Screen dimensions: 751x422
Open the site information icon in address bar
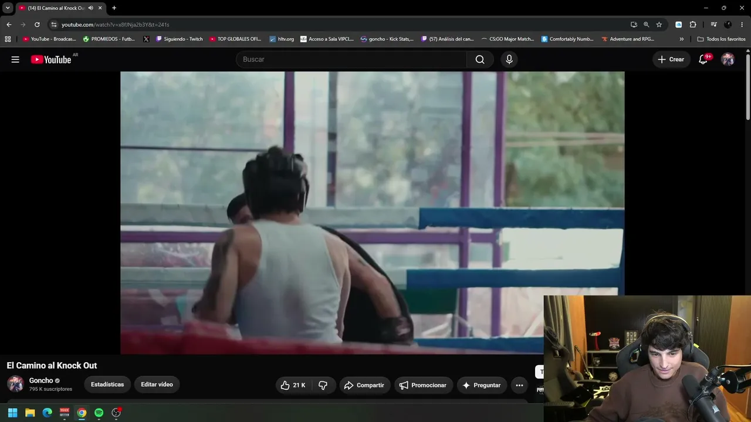[54, 25]
